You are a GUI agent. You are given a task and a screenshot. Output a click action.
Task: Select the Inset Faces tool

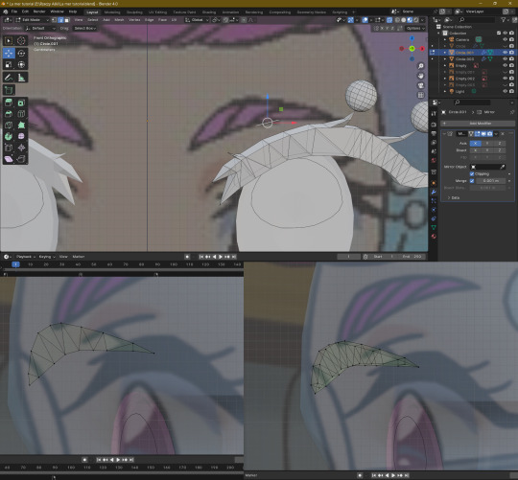(21, 103)
